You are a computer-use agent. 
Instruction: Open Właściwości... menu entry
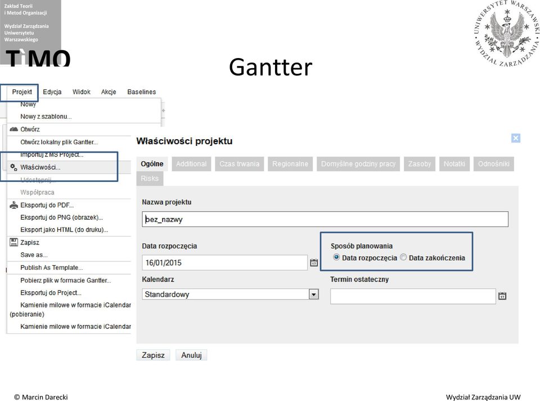[x=40, y=167]
